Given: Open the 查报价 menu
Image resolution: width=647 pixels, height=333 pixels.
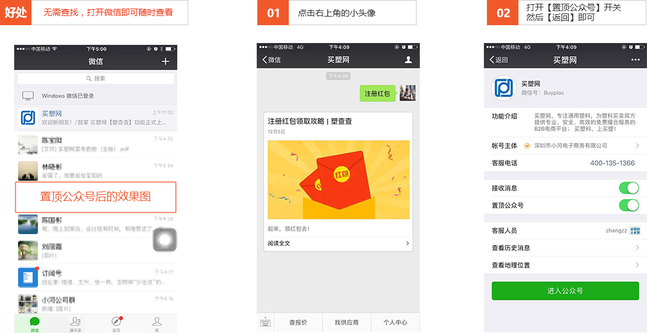Looking at the screenshot, I should click(x=299, y=323).
